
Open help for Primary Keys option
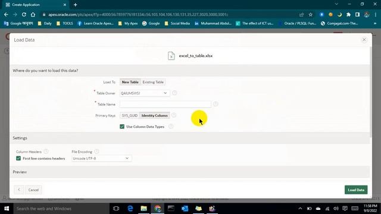tap(174, 115)
